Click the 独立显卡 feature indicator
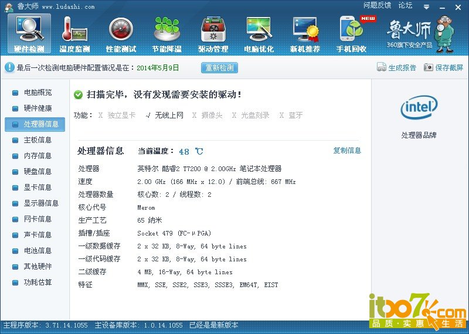Image resolution: width=469 pixels, height=334 pixels. click(117, 115)
